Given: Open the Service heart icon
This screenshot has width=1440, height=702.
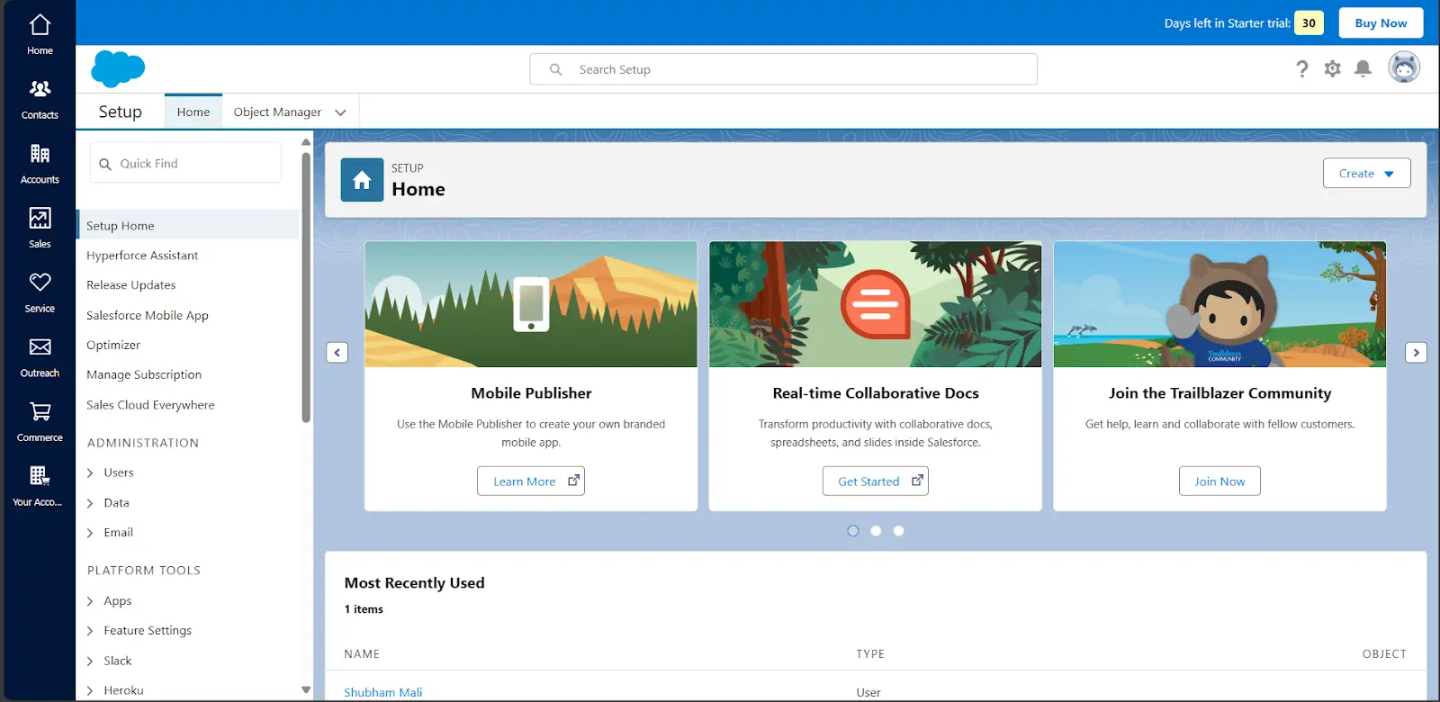Looking at the screenshot, I should (x=40, y=283).
